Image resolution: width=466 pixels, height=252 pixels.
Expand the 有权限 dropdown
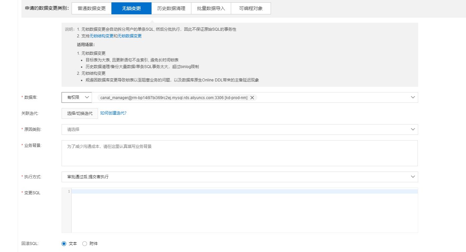pyautogui.click(x=77, y=97)
